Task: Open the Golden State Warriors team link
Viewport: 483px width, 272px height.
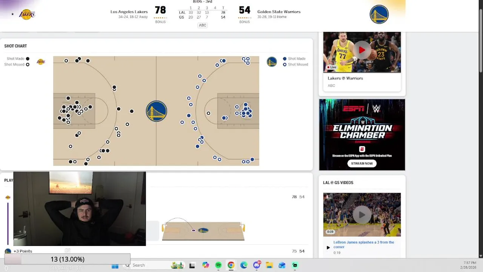Action: click(279, 12)
